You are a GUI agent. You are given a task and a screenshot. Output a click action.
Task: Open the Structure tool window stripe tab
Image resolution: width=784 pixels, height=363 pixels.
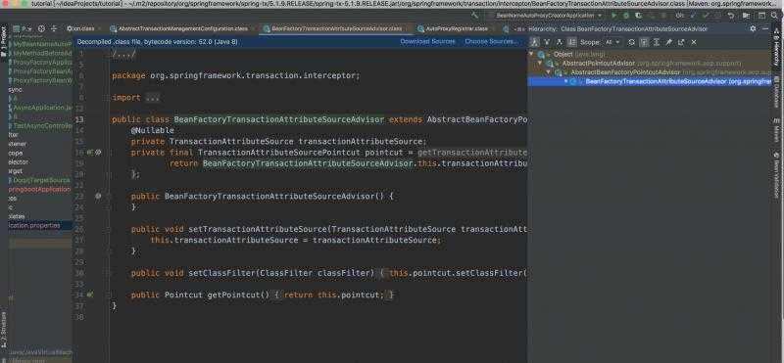4,330
